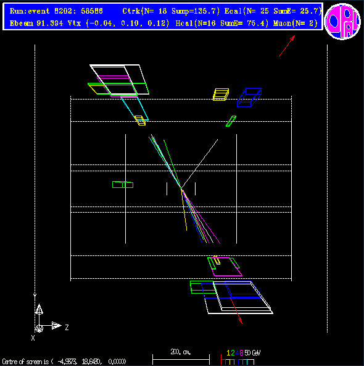Click the blue calorimeter box in the upper right
Screen dimensions: 364x366
pos(249,97)
